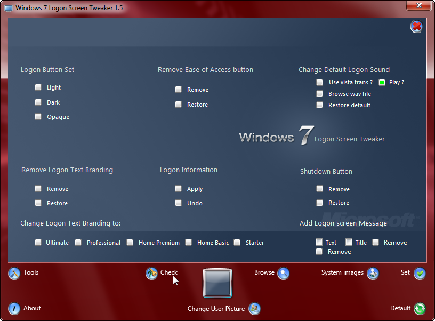Select the Professional branding checkbox
Screen dimensions: 435x321
pyautogui.click(x=78, y=242)
